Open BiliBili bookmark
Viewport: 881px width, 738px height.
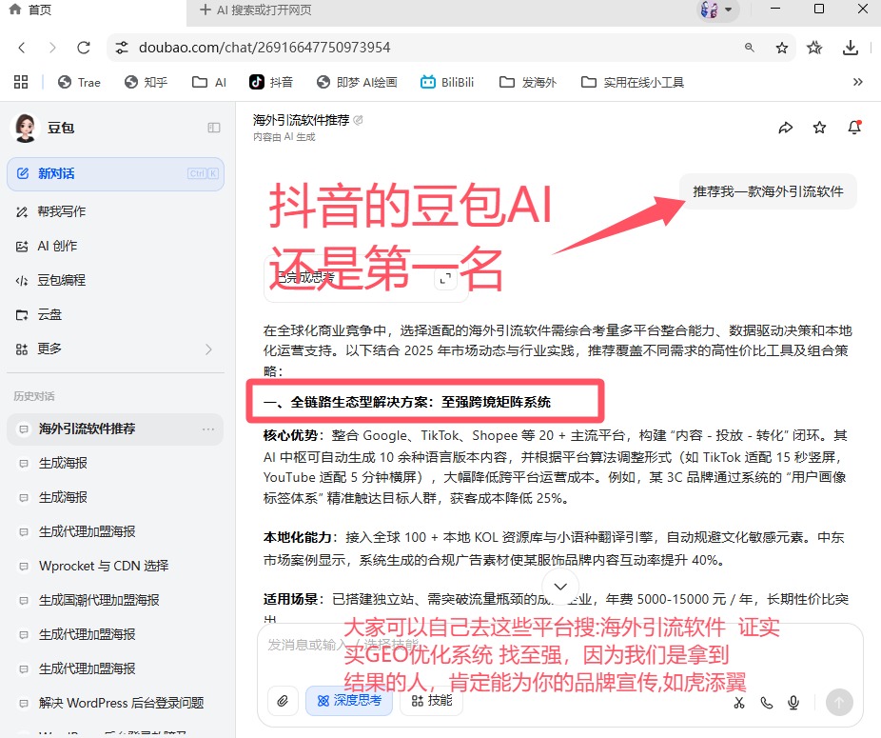click(447, 83)
